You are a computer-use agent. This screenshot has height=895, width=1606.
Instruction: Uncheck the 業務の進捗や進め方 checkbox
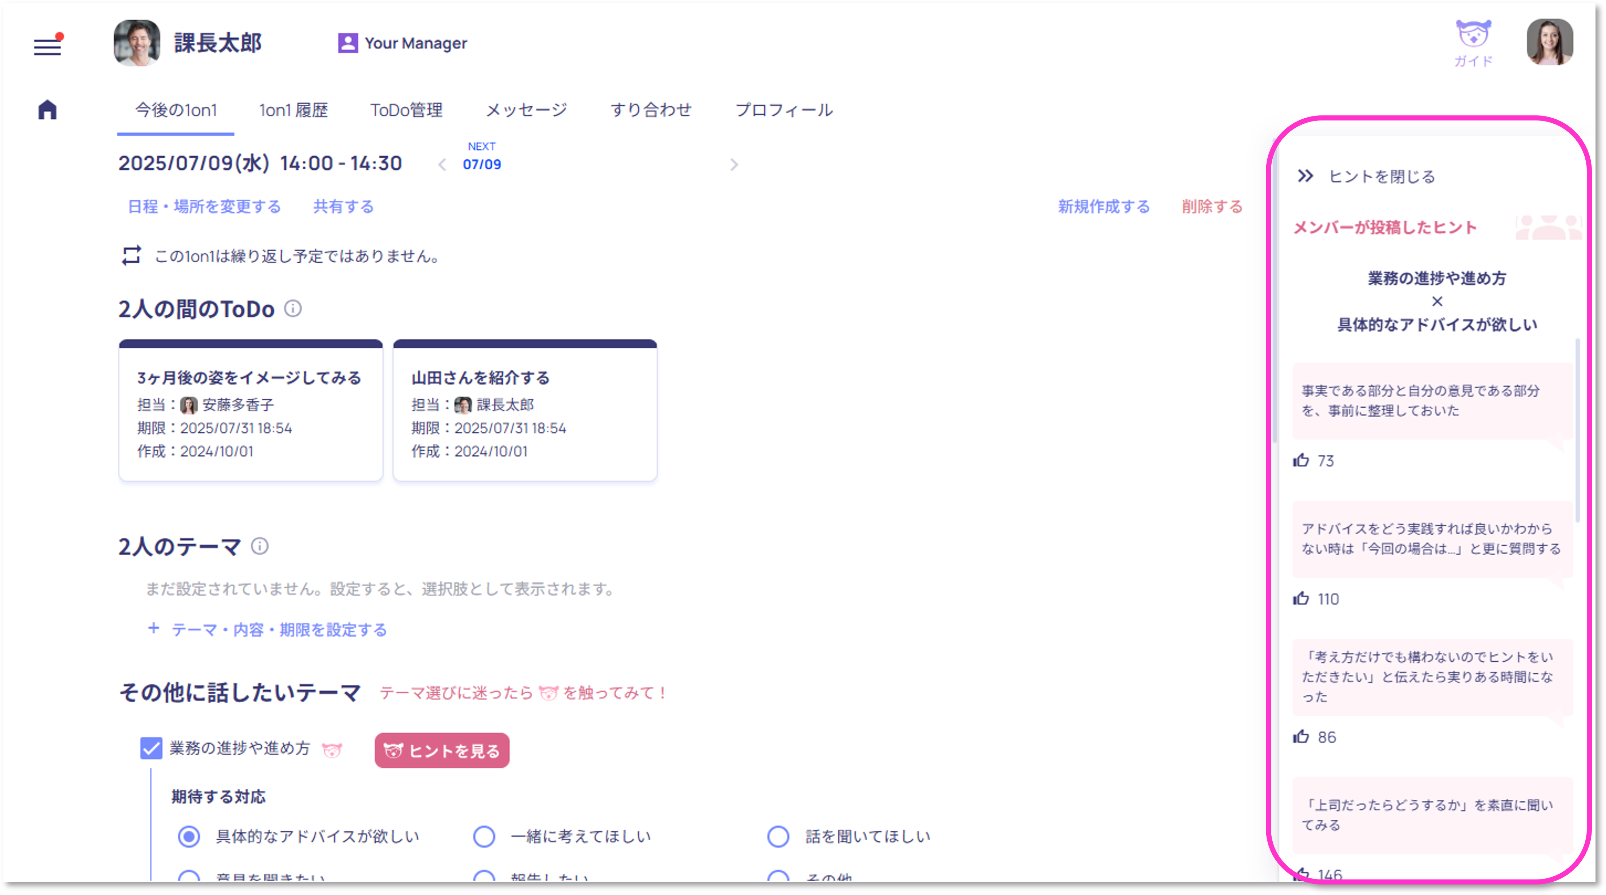(151, 748)
